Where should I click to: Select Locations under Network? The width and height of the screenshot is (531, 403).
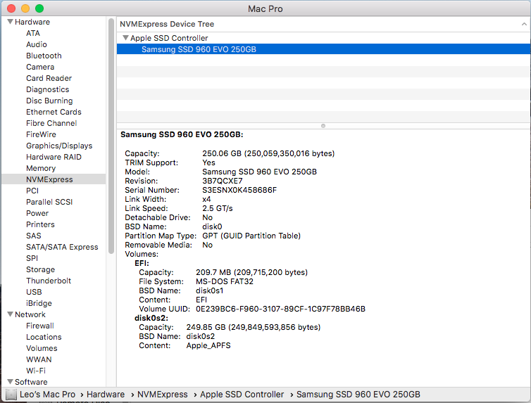point(44,337)
